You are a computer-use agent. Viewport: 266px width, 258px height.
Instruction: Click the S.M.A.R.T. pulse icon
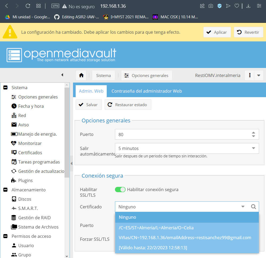[14, 208]
